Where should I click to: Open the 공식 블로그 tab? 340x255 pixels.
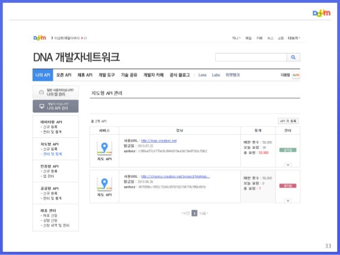[180, 75]
